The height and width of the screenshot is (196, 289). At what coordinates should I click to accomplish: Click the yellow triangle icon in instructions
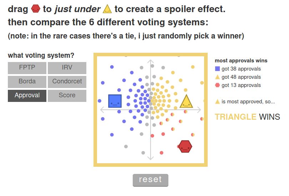[x=107, y=9]
